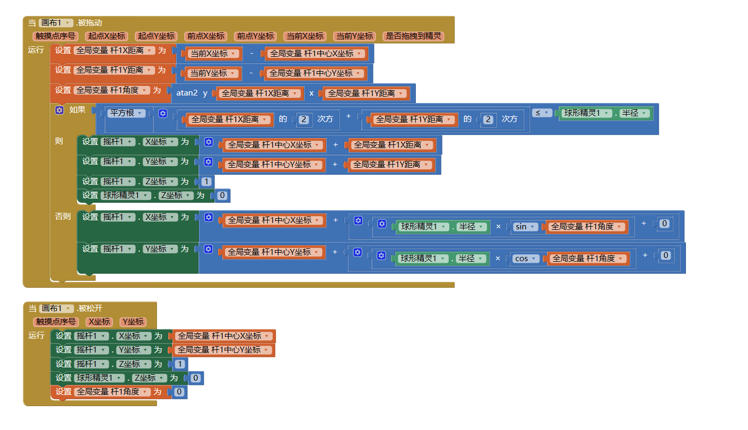Open 全局变量 杆1Y距离 dropdown in its 设置 block

(x=114, y=70)
